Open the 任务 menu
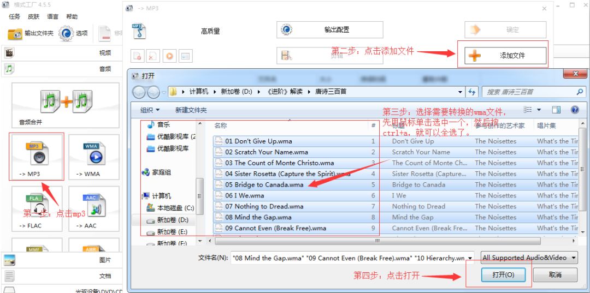This screenshot has height=293, width=590. pyautogui.click(x=14, y=16)
